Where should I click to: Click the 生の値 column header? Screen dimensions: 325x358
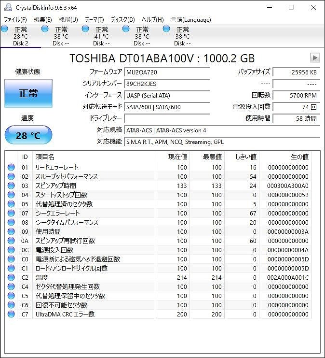pos(299,157)
